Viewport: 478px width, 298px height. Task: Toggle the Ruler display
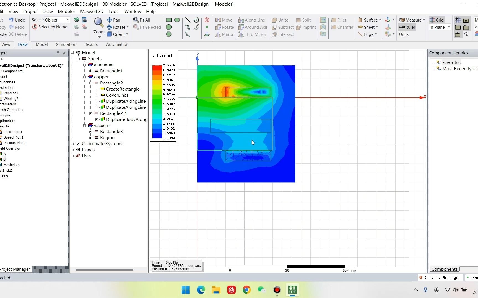click(x=407, y=27)
